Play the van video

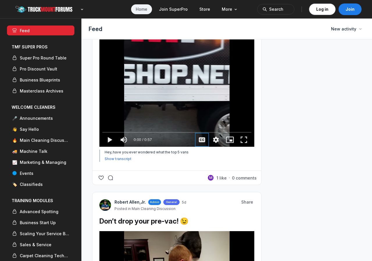(110, 140)
